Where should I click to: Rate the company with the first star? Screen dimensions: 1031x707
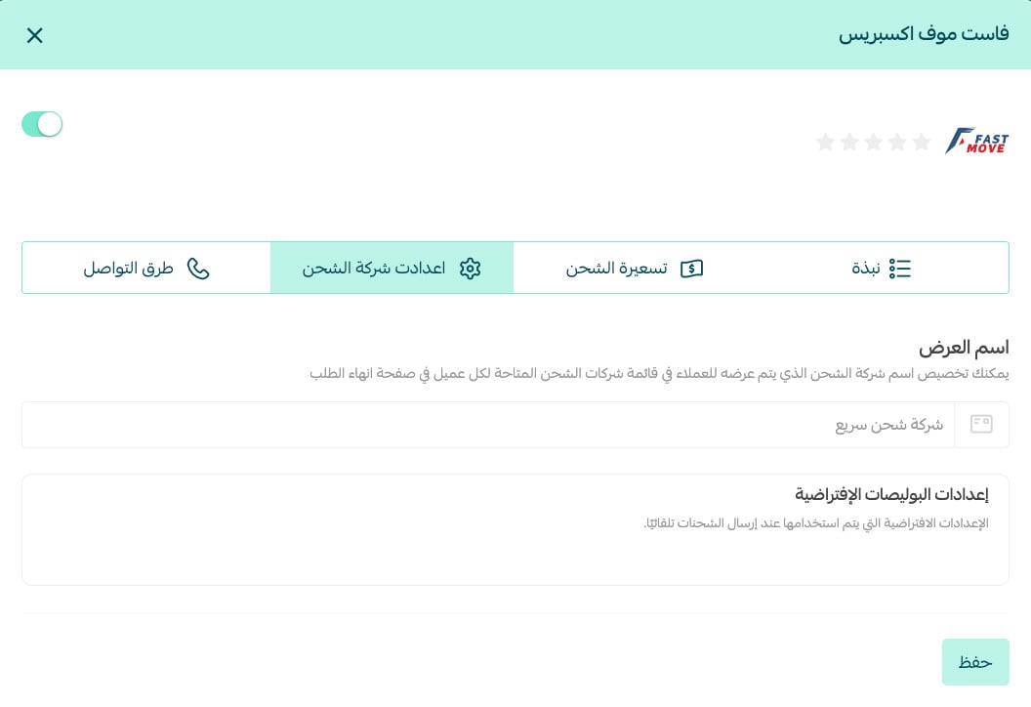922,142
